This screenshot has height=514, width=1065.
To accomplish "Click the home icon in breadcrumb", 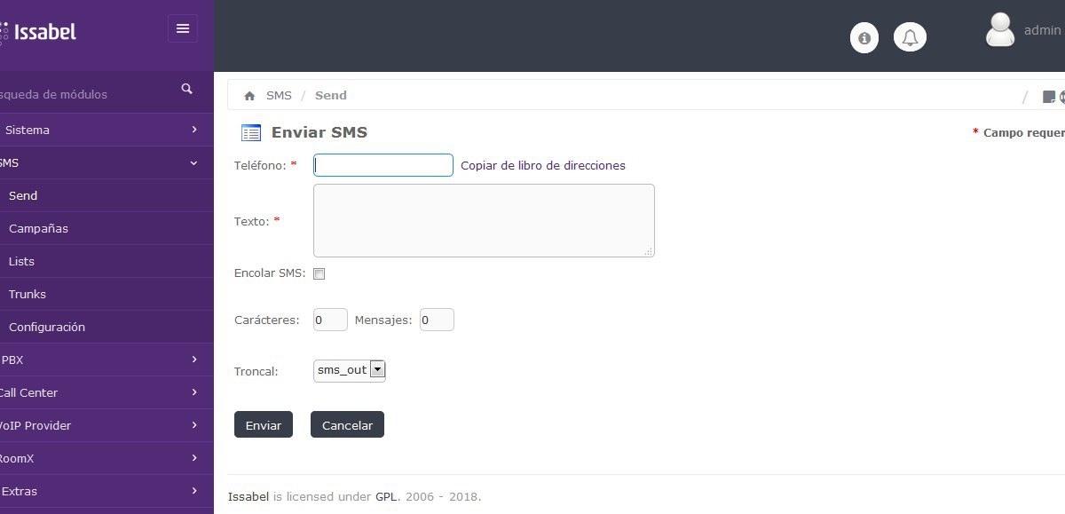I will pos(249,96).
